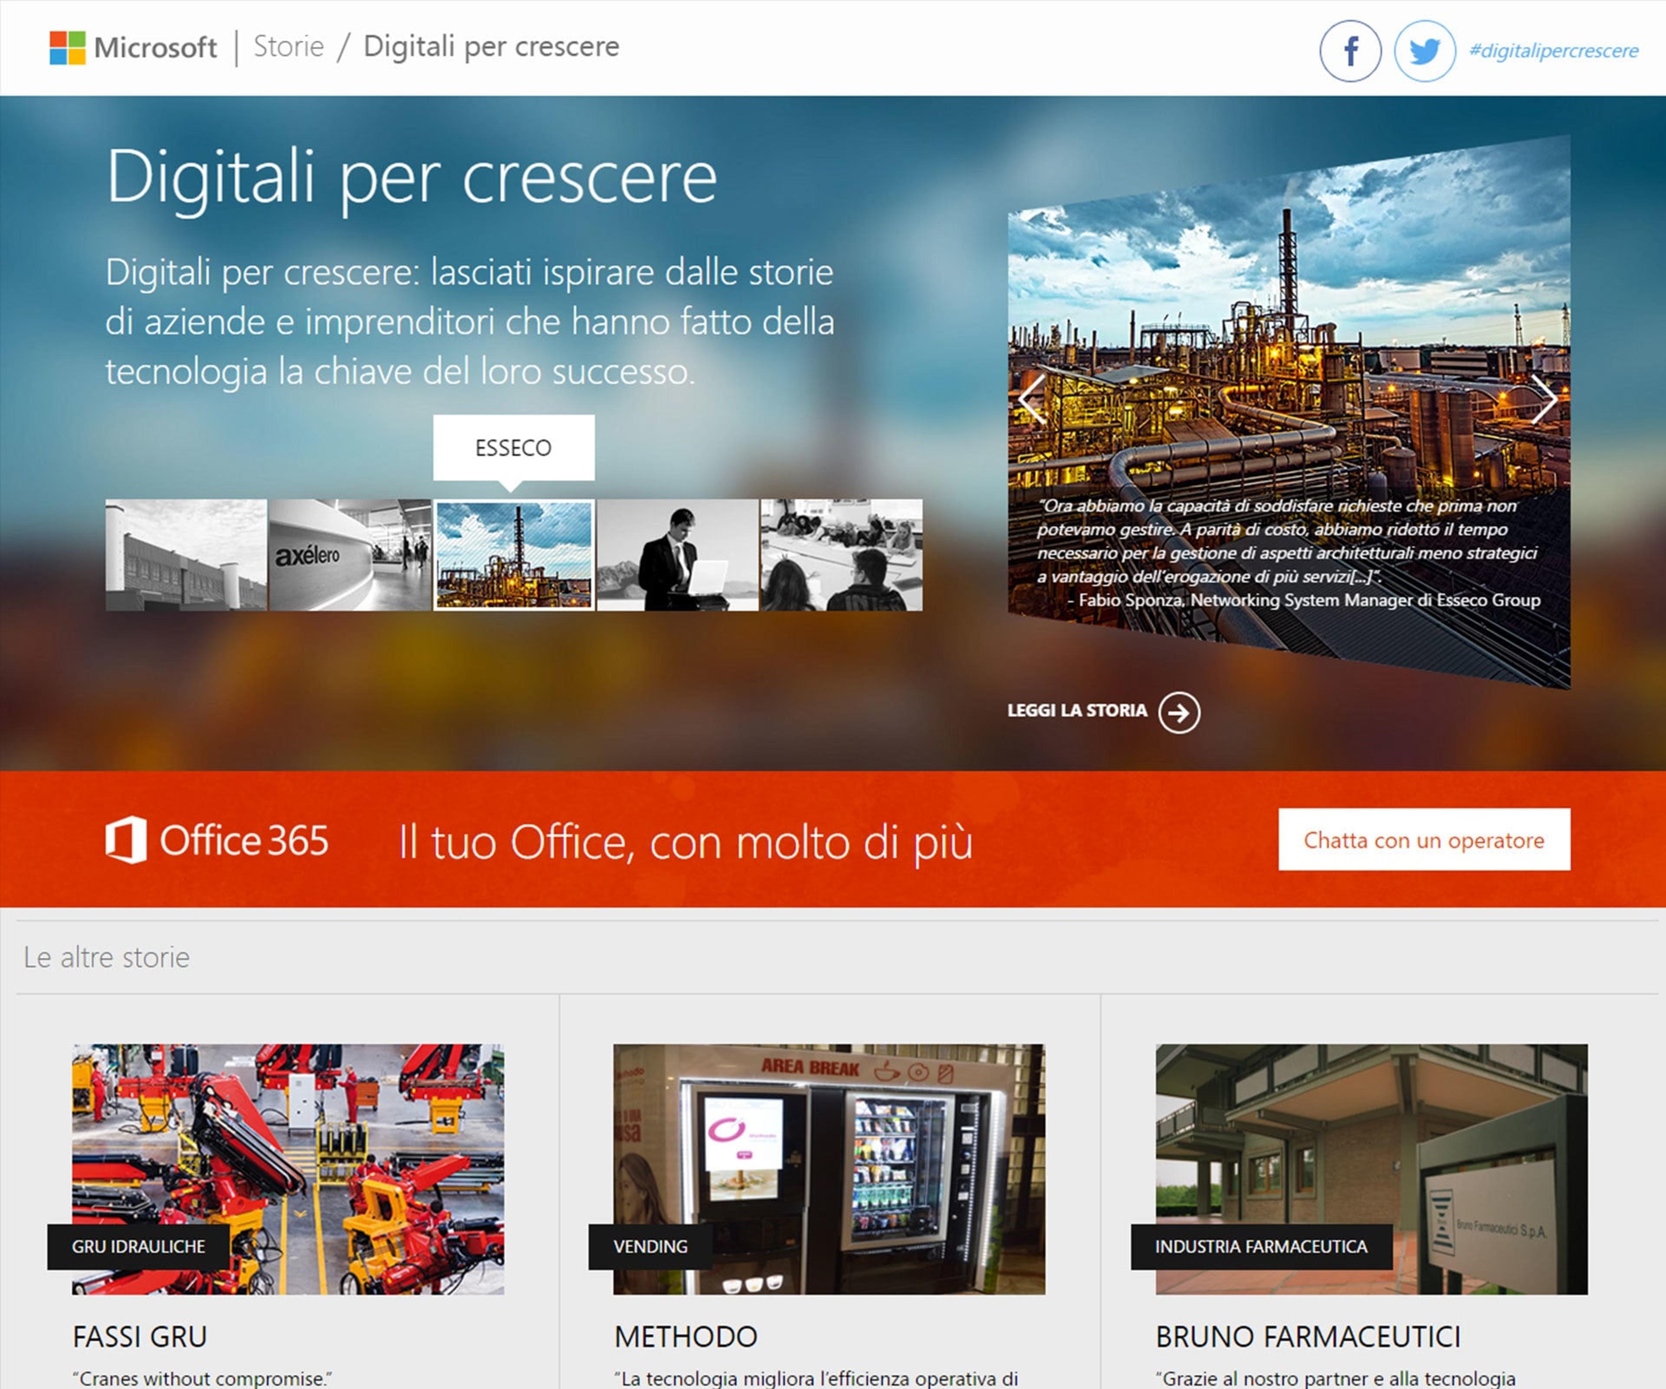1666x1389 pixels.
Task: Open the Fassi Gru cranes story image
Action: point(288,1169)
